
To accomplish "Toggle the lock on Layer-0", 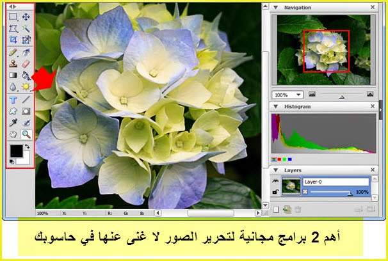I will (275, 191).
